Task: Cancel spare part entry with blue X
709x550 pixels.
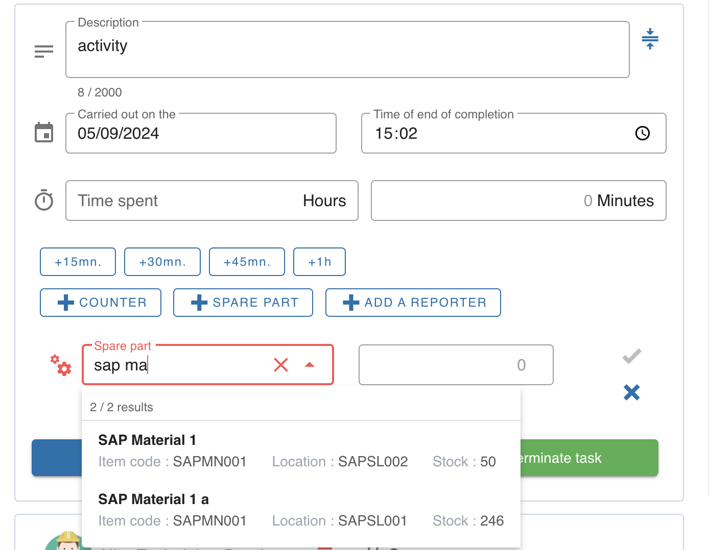Action: tap(632, 392)
